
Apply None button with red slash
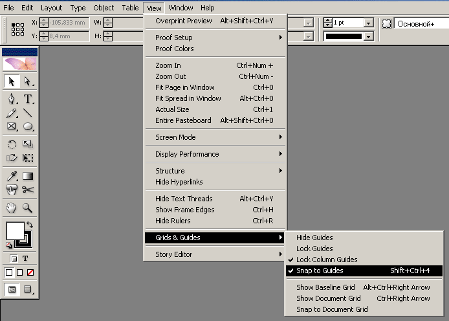[x=30, y=272]
